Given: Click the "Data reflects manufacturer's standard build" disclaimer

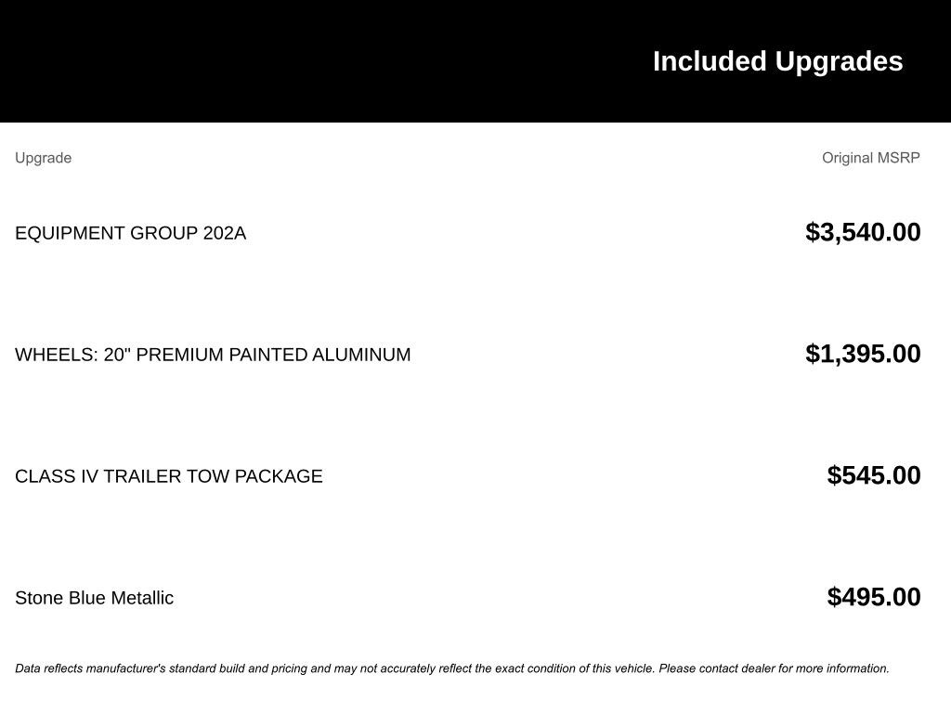Looking at the screenshot, I should point(279,668).
